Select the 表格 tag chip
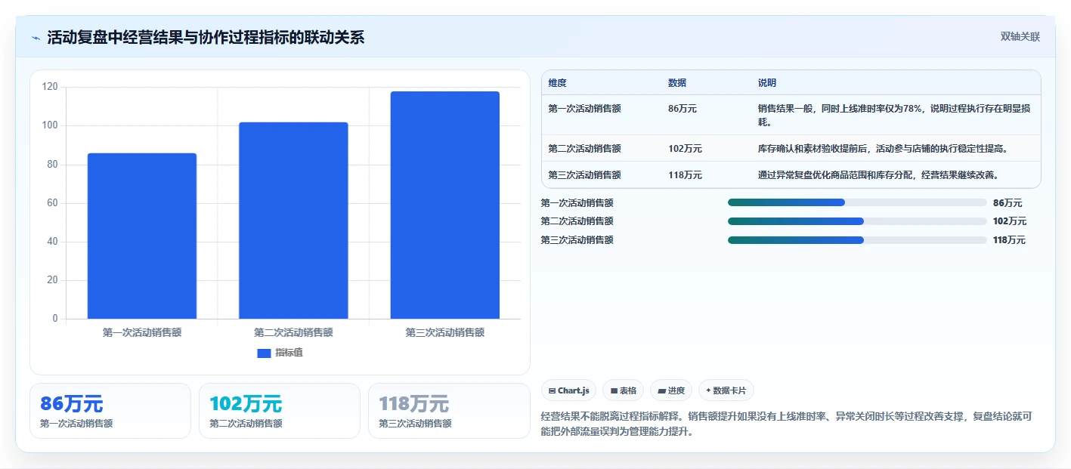 [x=623, y=390]
